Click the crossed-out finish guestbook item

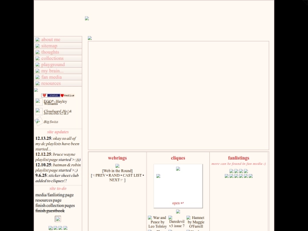click(x=50, y=211)
